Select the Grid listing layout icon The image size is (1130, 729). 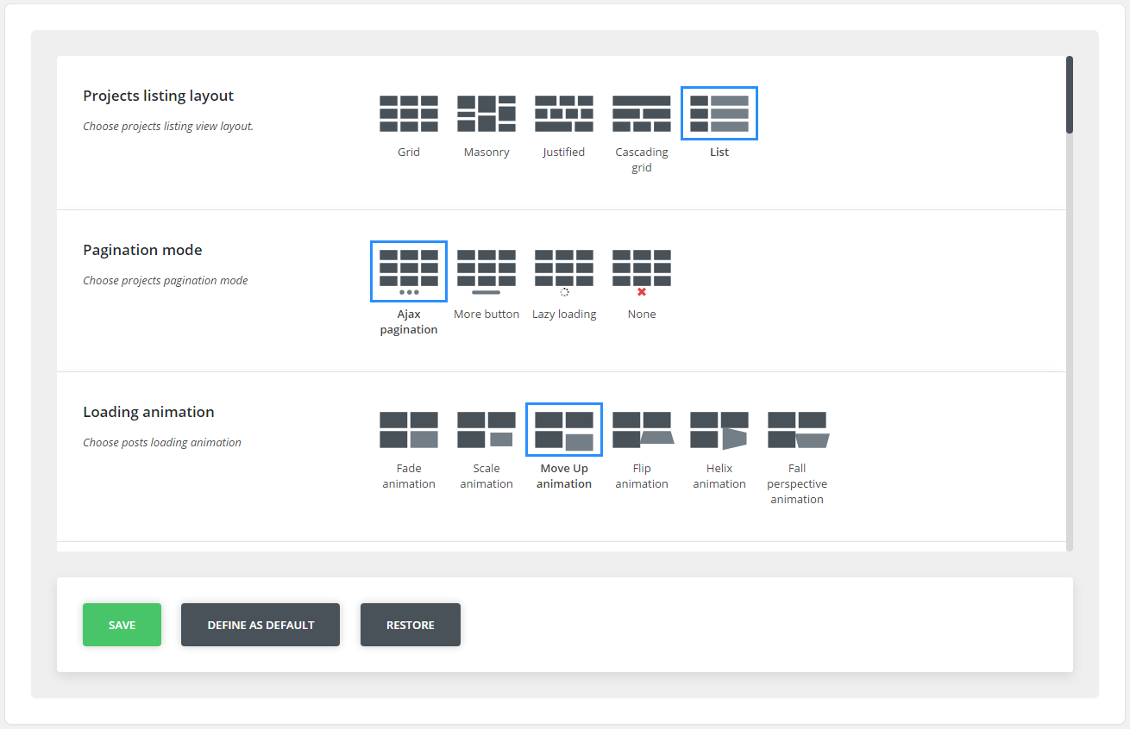coord(409,114)
